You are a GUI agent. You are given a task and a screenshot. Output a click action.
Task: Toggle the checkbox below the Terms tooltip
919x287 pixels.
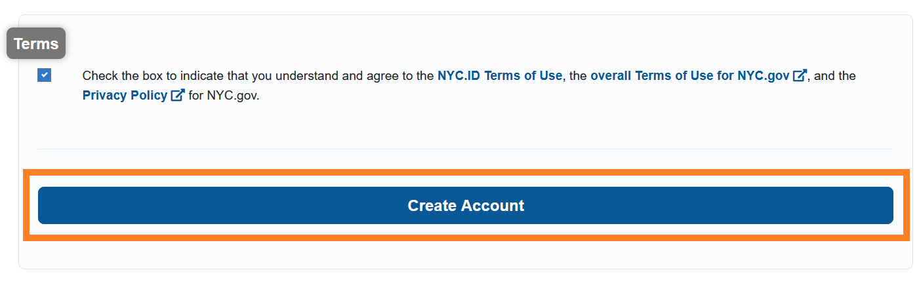tap(45, 75)
